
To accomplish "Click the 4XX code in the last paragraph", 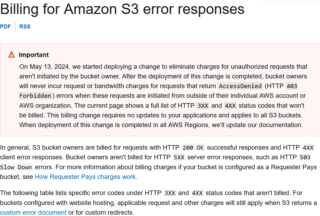I will [197, 193].
